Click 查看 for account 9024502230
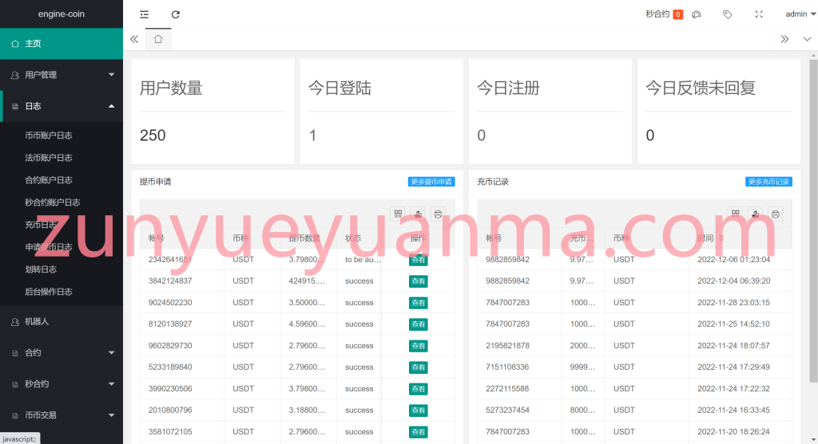Screen dimensions: 818x444 pos(419,303)
